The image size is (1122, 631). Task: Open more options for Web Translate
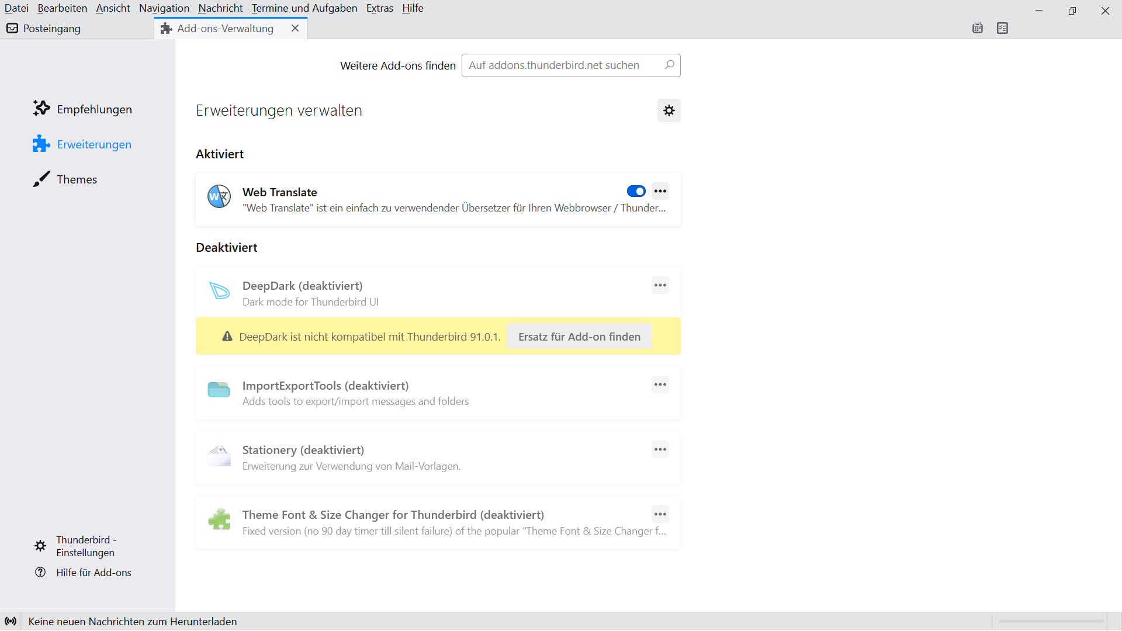pyautogui.click(x=660, y=191)
